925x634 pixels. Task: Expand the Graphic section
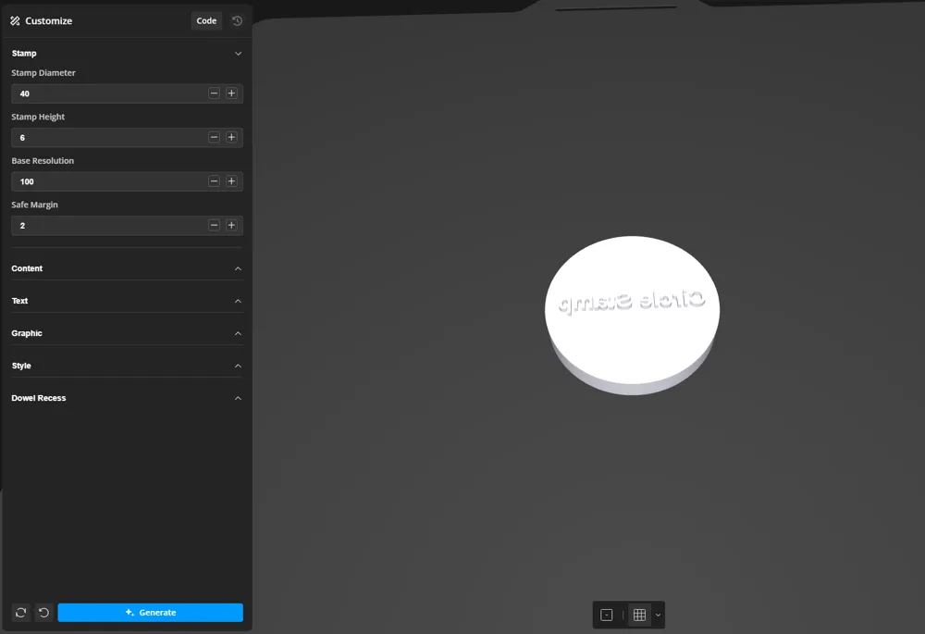coord(127,333)
